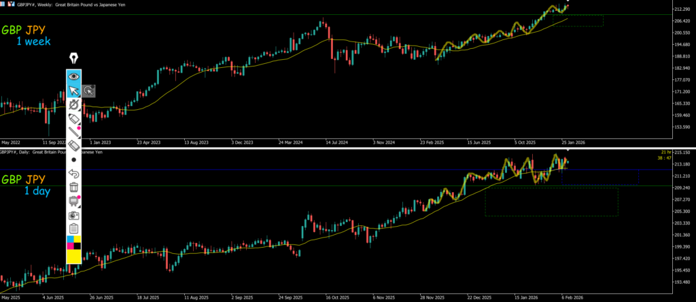
Task: Open the clipboard icon in the toolbar
Action: click(x=73, y=228)
